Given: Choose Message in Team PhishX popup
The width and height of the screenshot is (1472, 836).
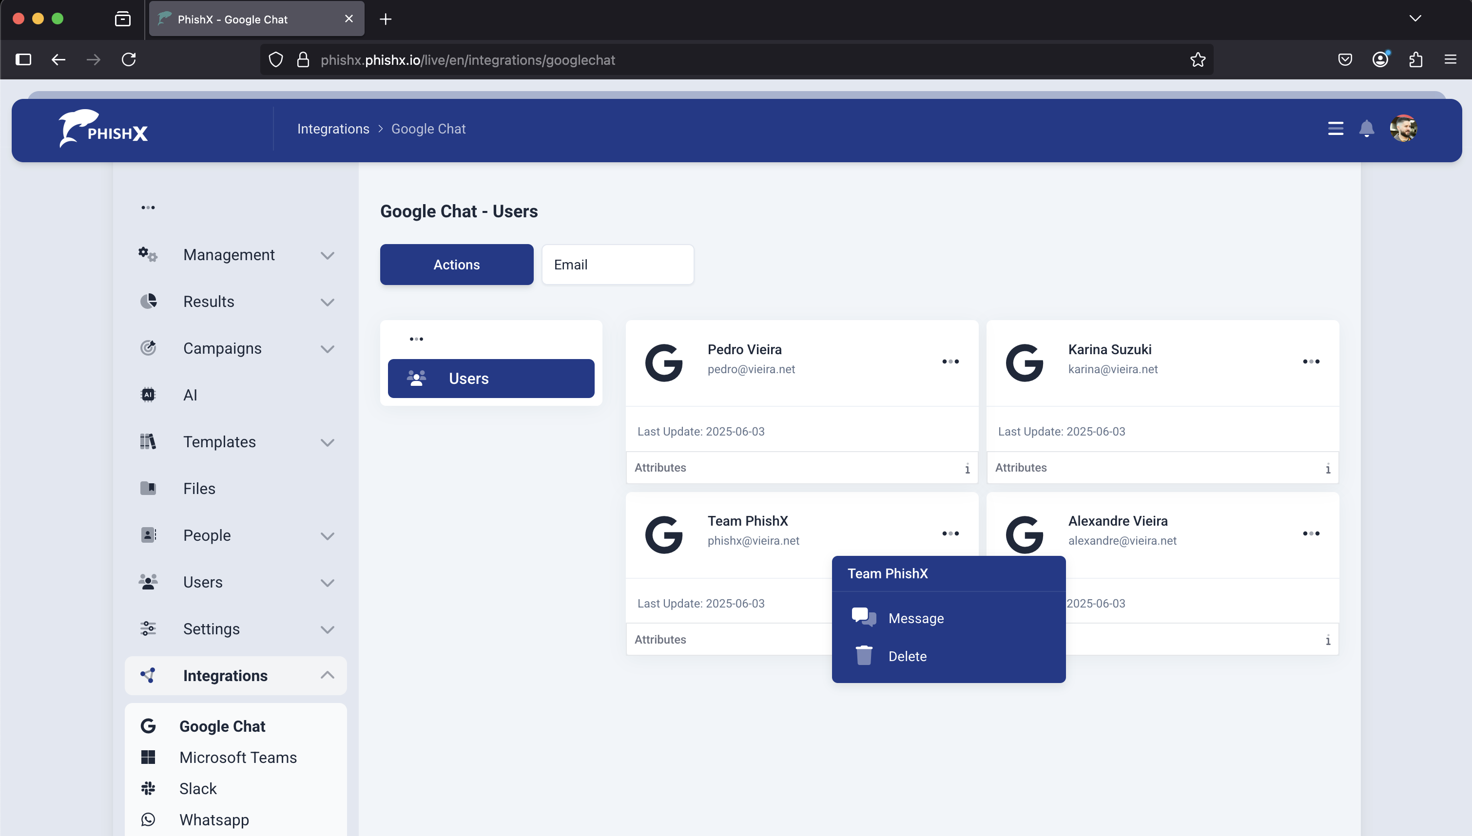Looking at the screenshot, I should click(x=948, y=618).
